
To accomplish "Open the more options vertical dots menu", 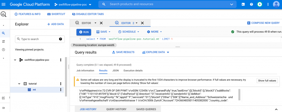I will [x=267, y=4].
